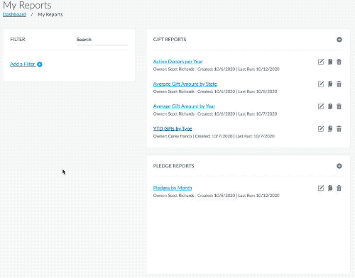Screen dimensions: 355x278
Task: Open YTD Gifts by Type report
Action: [173, 128]
